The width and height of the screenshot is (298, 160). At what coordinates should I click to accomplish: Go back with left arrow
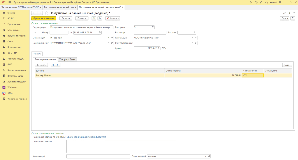pos(34,13)
